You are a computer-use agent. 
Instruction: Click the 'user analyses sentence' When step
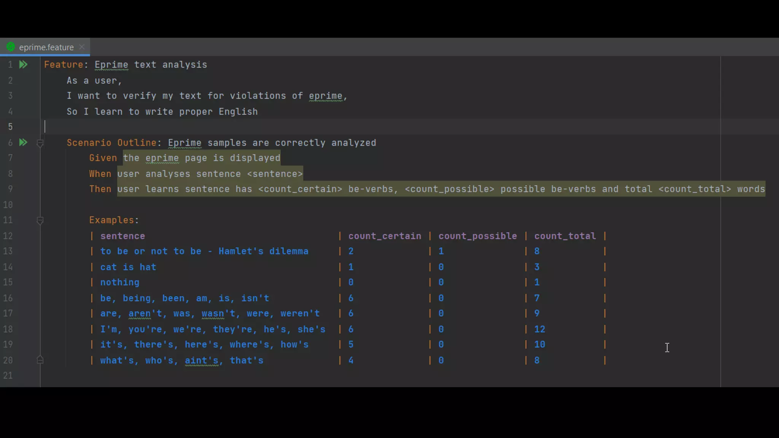(210, 174)
